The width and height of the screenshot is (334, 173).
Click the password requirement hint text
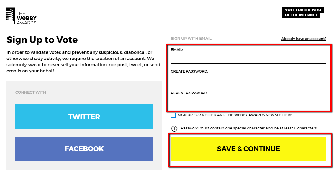coord(249,128)
